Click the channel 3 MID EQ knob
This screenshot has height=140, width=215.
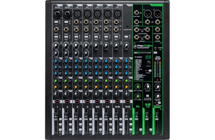(76, 67)
